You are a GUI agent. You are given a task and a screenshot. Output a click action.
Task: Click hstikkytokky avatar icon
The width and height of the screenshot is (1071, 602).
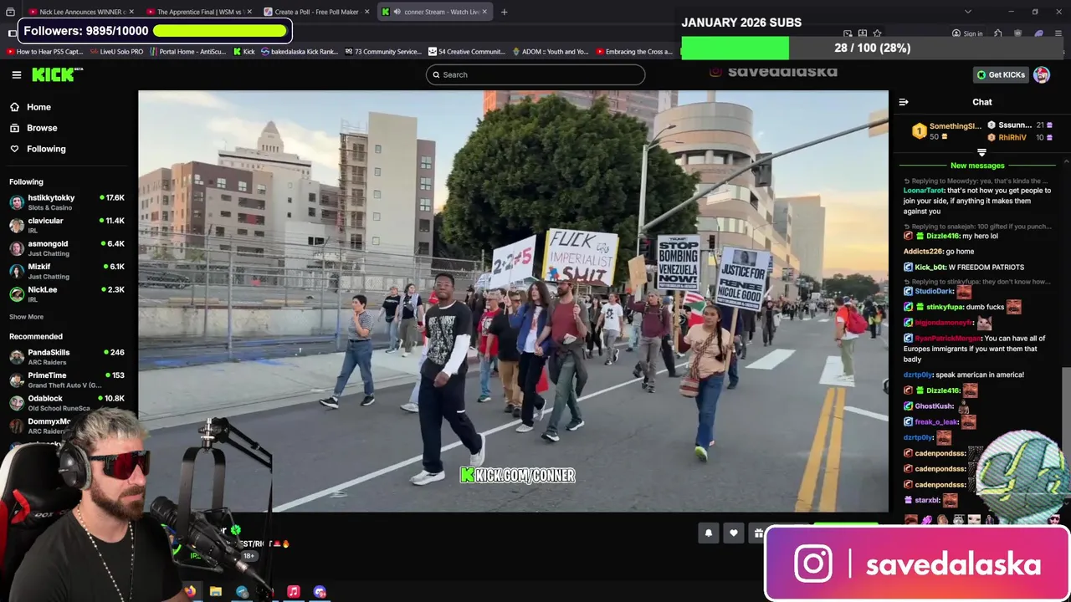pyautogui.click(x=17, y=203)
